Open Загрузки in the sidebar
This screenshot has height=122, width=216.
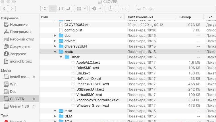[x=15, y=54]
